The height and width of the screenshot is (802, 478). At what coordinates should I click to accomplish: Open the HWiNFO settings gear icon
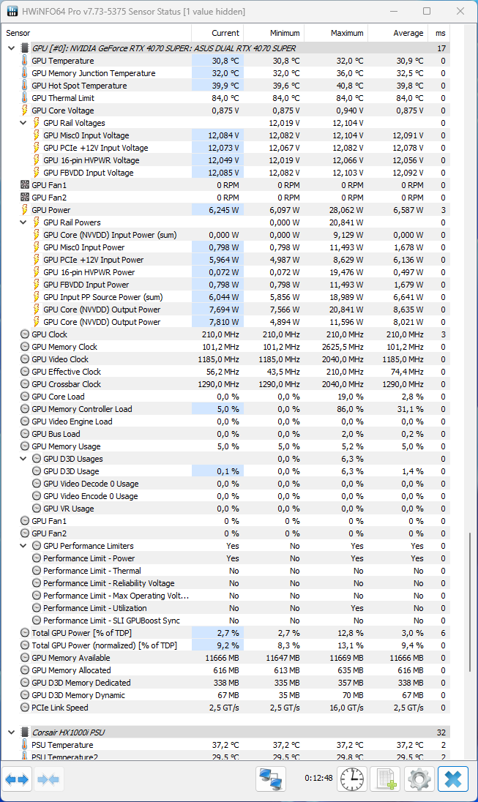[x=418, y=779]
